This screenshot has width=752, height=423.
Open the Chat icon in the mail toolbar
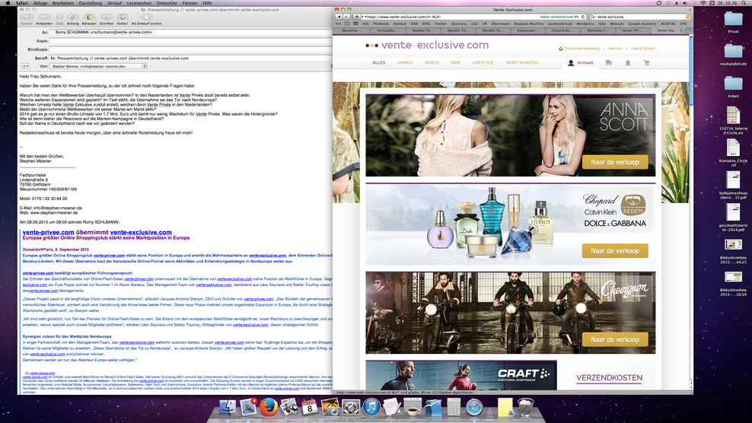[59, 17]
